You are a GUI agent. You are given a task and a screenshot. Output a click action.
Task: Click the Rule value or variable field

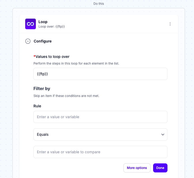100,117
